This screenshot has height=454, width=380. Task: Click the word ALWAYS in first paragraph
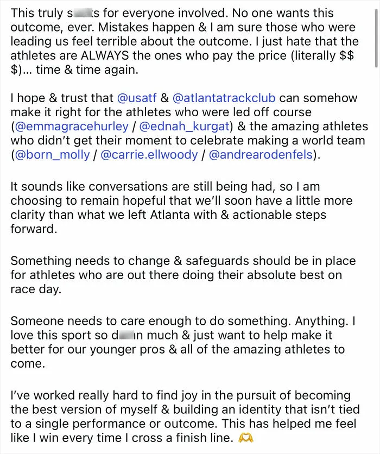105,55
